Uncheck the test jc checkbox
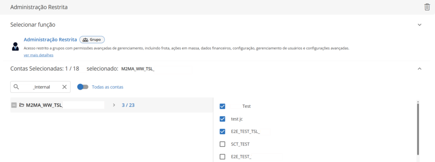This screenshot has height=162, width=435. click(x=222, y=119)
